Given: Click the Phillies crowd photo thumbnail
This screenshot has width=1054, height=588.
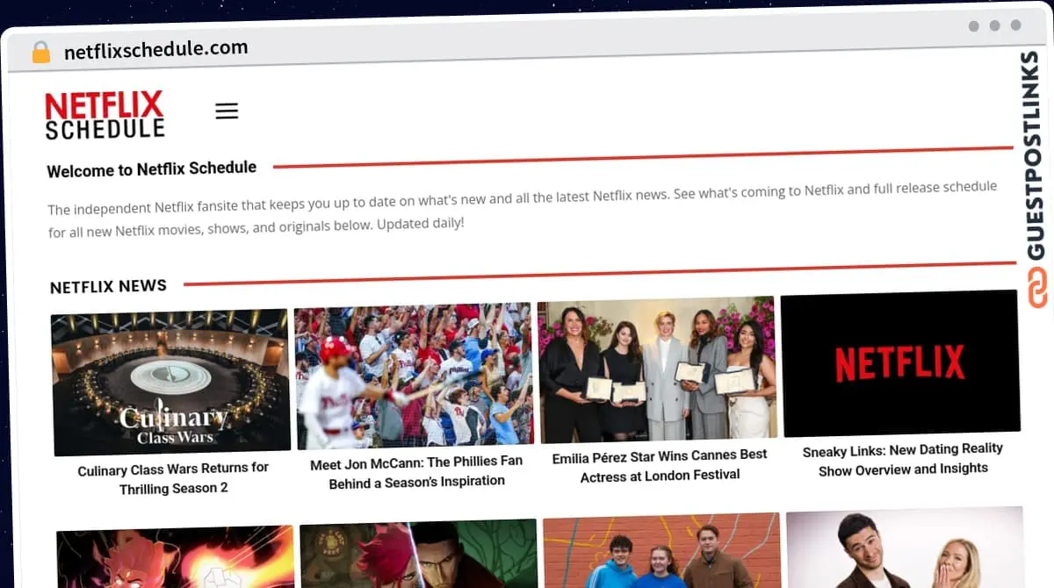Looking at the screenshot, I should click(x=413, y=375).
